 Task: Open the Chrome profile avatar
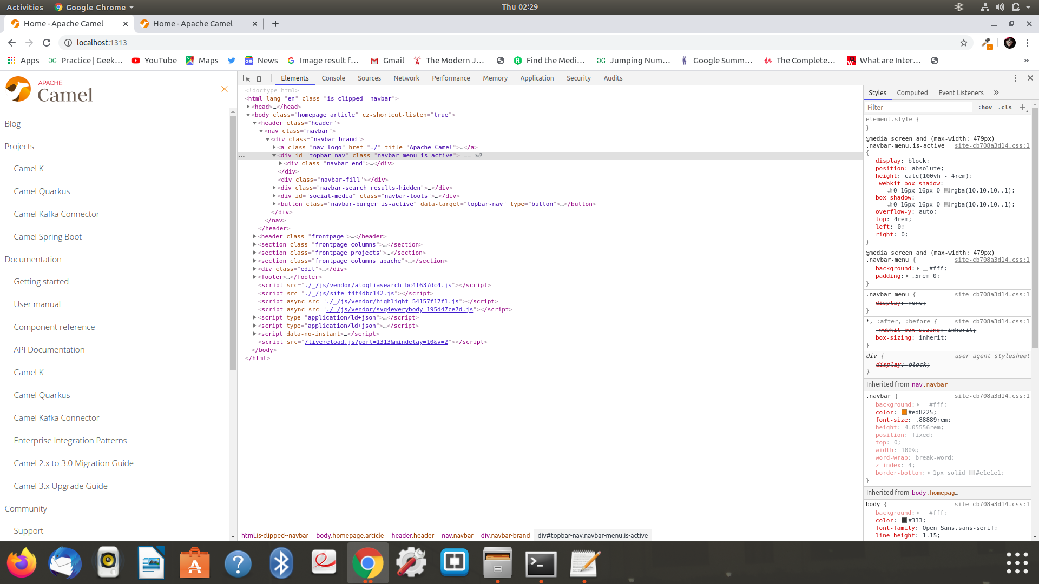1010,43
